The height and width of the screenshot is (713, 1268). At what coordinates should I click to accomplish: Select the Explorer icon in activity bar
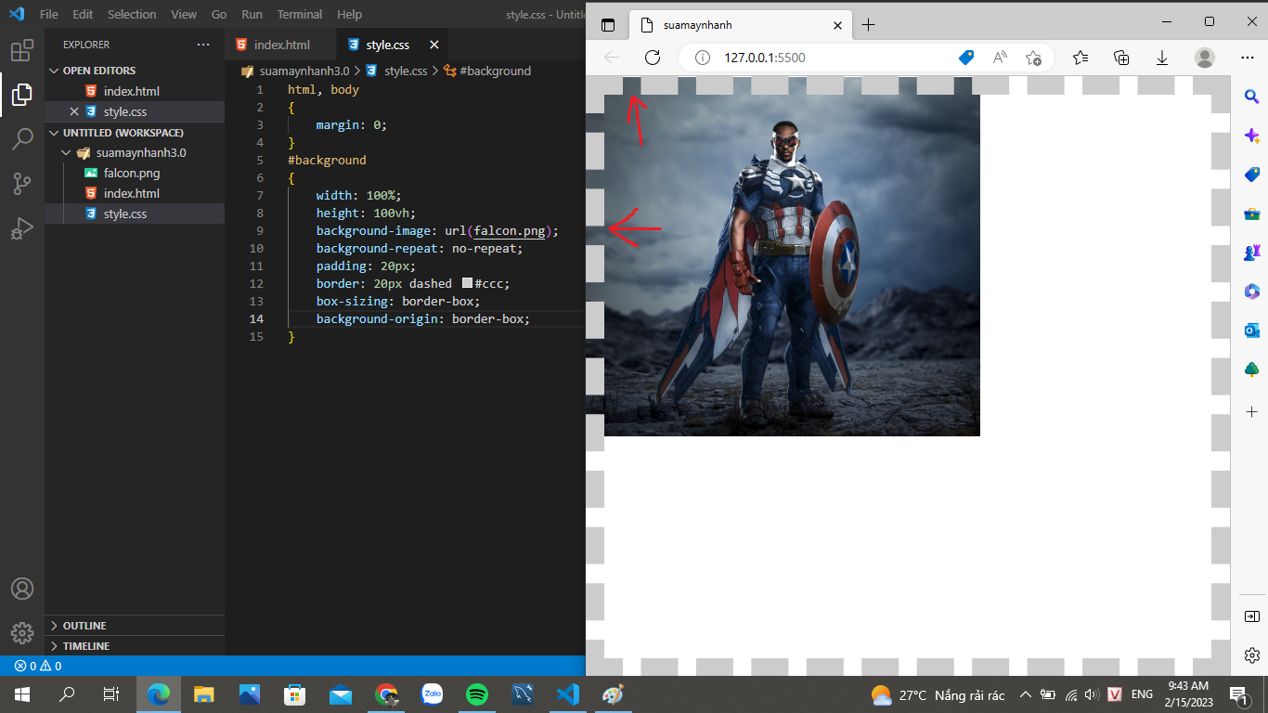[22, 94]
